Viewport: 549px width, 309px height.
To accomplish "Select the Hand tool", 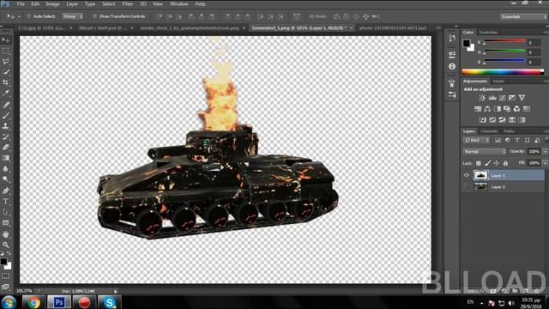I will [6, 234].
